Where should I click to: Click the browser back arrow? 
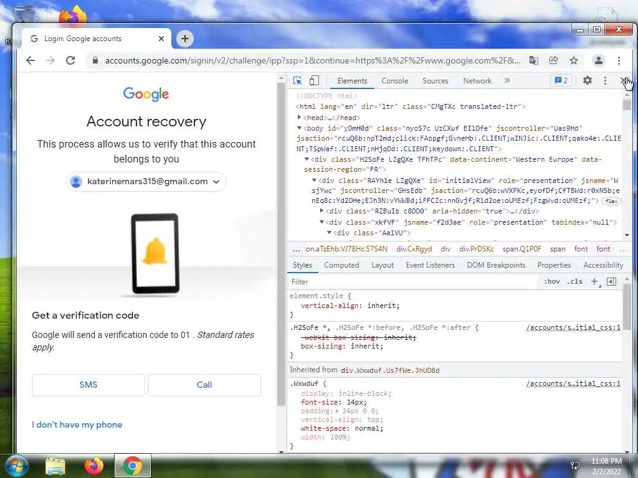[31, 60]
